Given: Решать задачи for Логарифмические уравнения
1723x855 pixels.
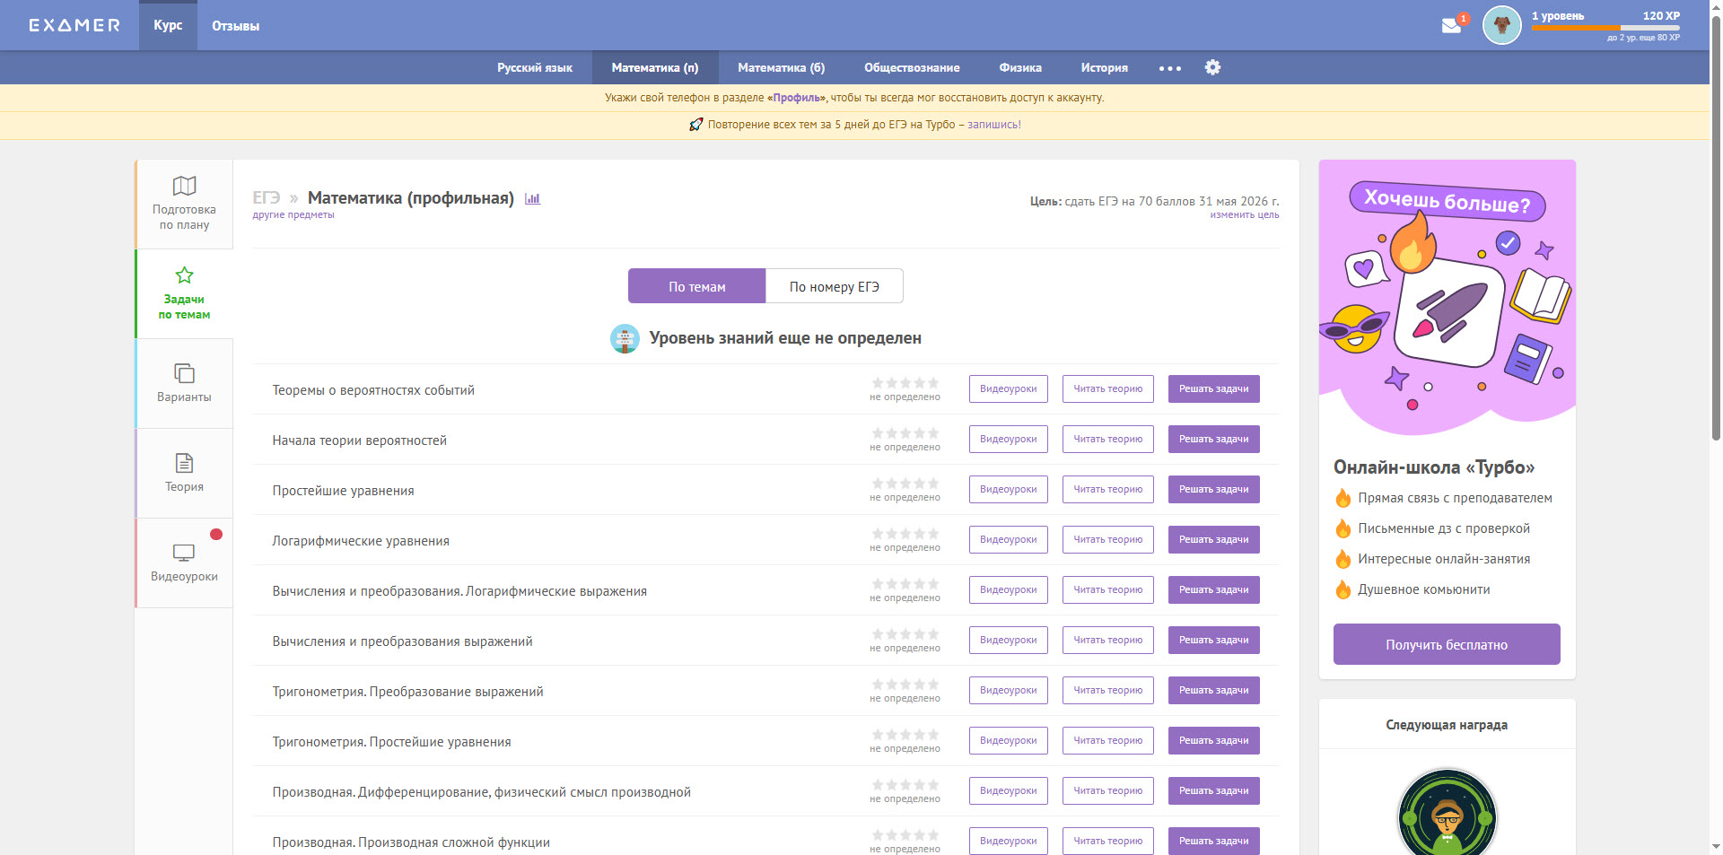Looking at the screenshot, I should coord(1213,539).
